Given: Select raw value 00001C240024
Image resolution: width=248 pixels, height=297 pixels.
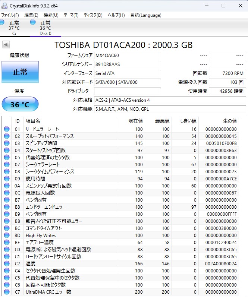Looking at the screenshot, I should [221, 243].
